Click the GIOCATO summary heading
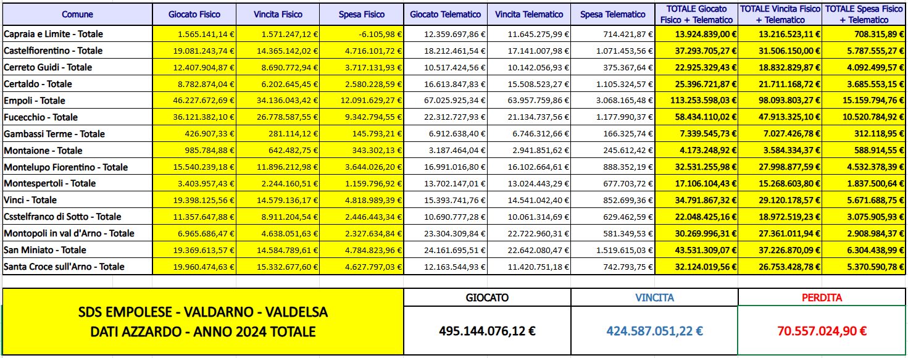Viewport: 908px width, 358px height. [x=487, y=298]
